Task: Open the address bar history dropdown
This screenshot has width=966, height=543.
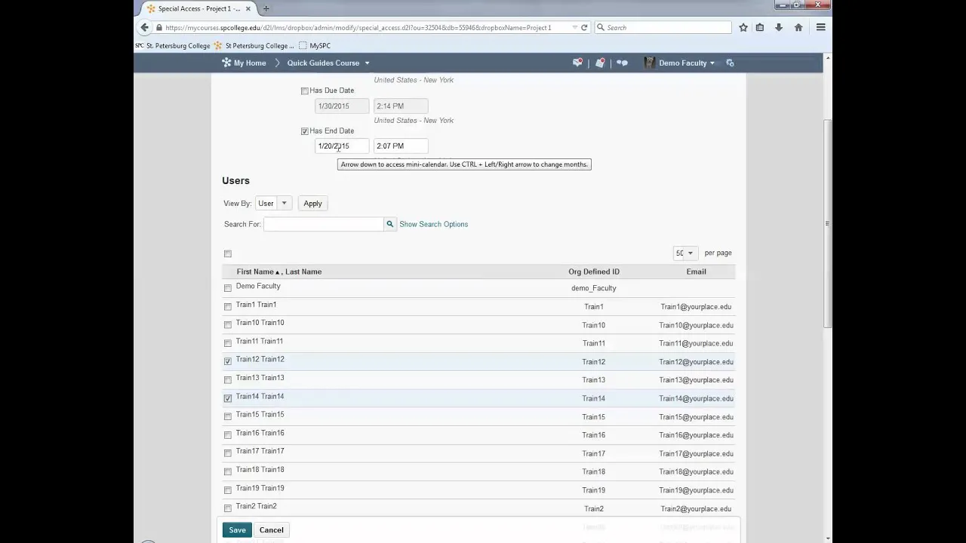Action: 574,27
